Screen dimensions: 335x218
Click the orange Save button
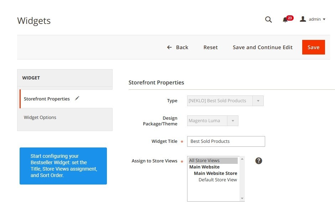[x=313, y=47]
